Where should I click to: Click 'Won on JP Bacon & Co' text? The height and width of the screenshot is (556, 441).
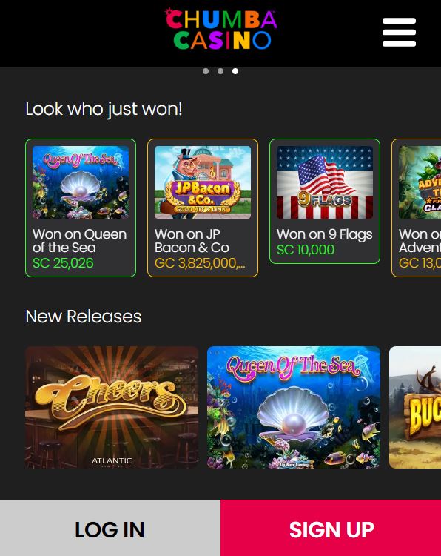click(192, 241)
